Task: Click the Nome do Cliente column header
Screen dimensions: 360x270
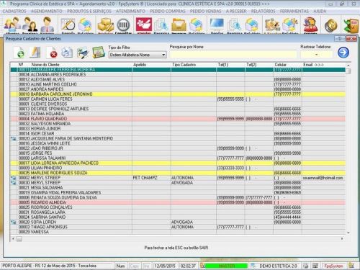Action: click(x=45, y=65)
